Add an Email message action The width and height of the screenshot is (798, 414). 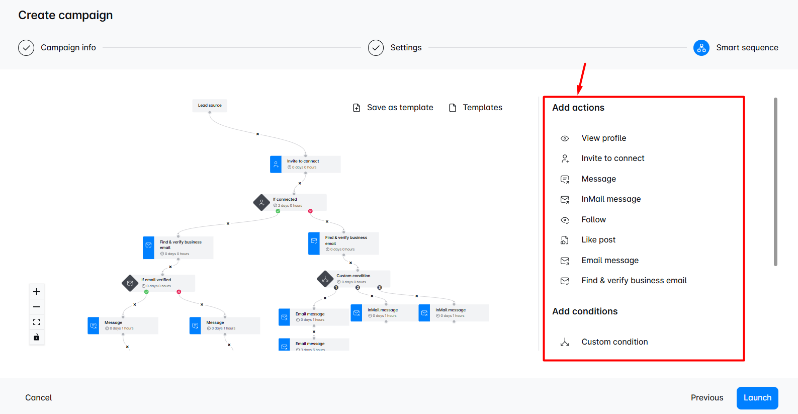pyautogui.click(x=610, y=261)
